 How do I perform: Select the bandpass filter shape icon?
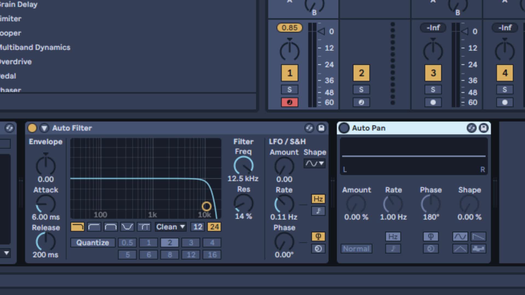[110, 226]
